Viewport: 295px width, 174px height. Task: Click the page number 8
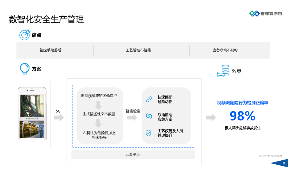284,163
